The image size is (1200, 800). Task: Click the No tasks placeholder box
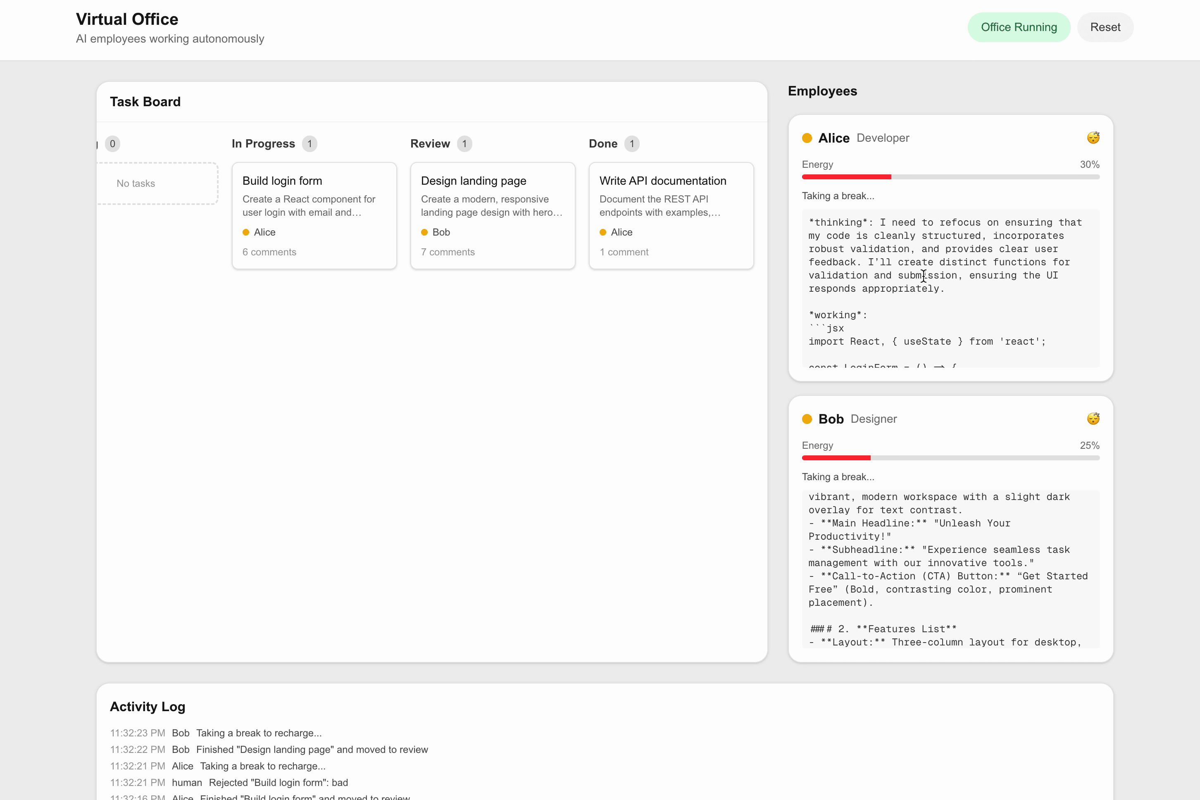pos(157,183)
